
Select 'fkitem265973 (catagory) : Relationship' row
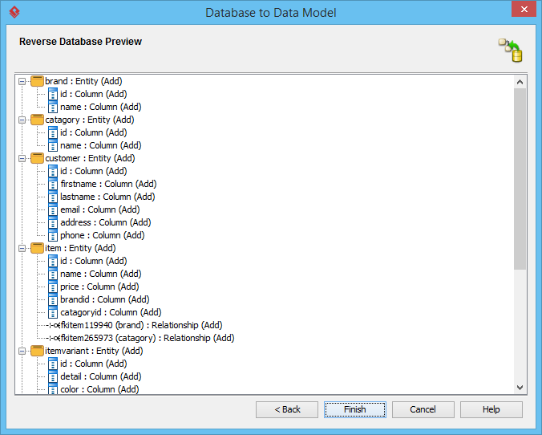148,338
